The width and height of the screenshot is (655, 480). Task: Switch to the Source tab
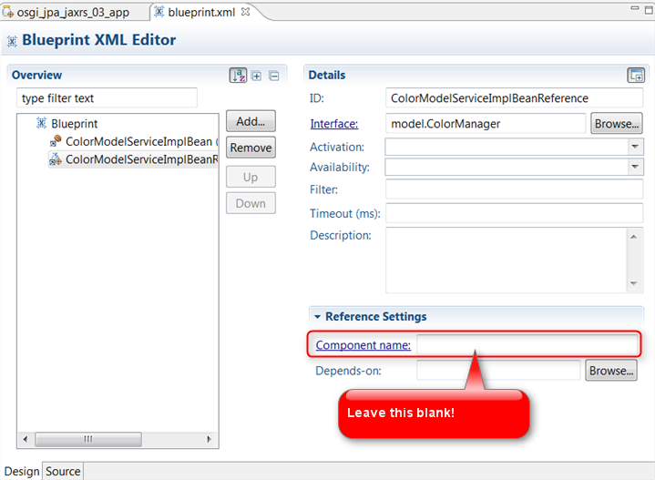(x=63, y=471)
